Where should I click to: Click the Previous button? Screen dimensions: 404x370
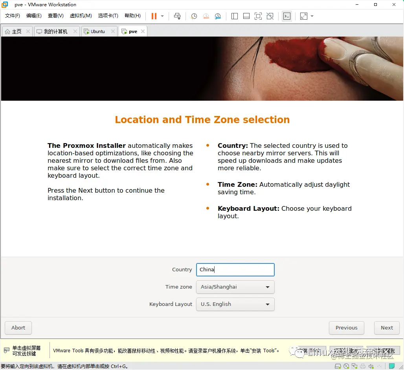pyautogui.click(x=347, y=328)
